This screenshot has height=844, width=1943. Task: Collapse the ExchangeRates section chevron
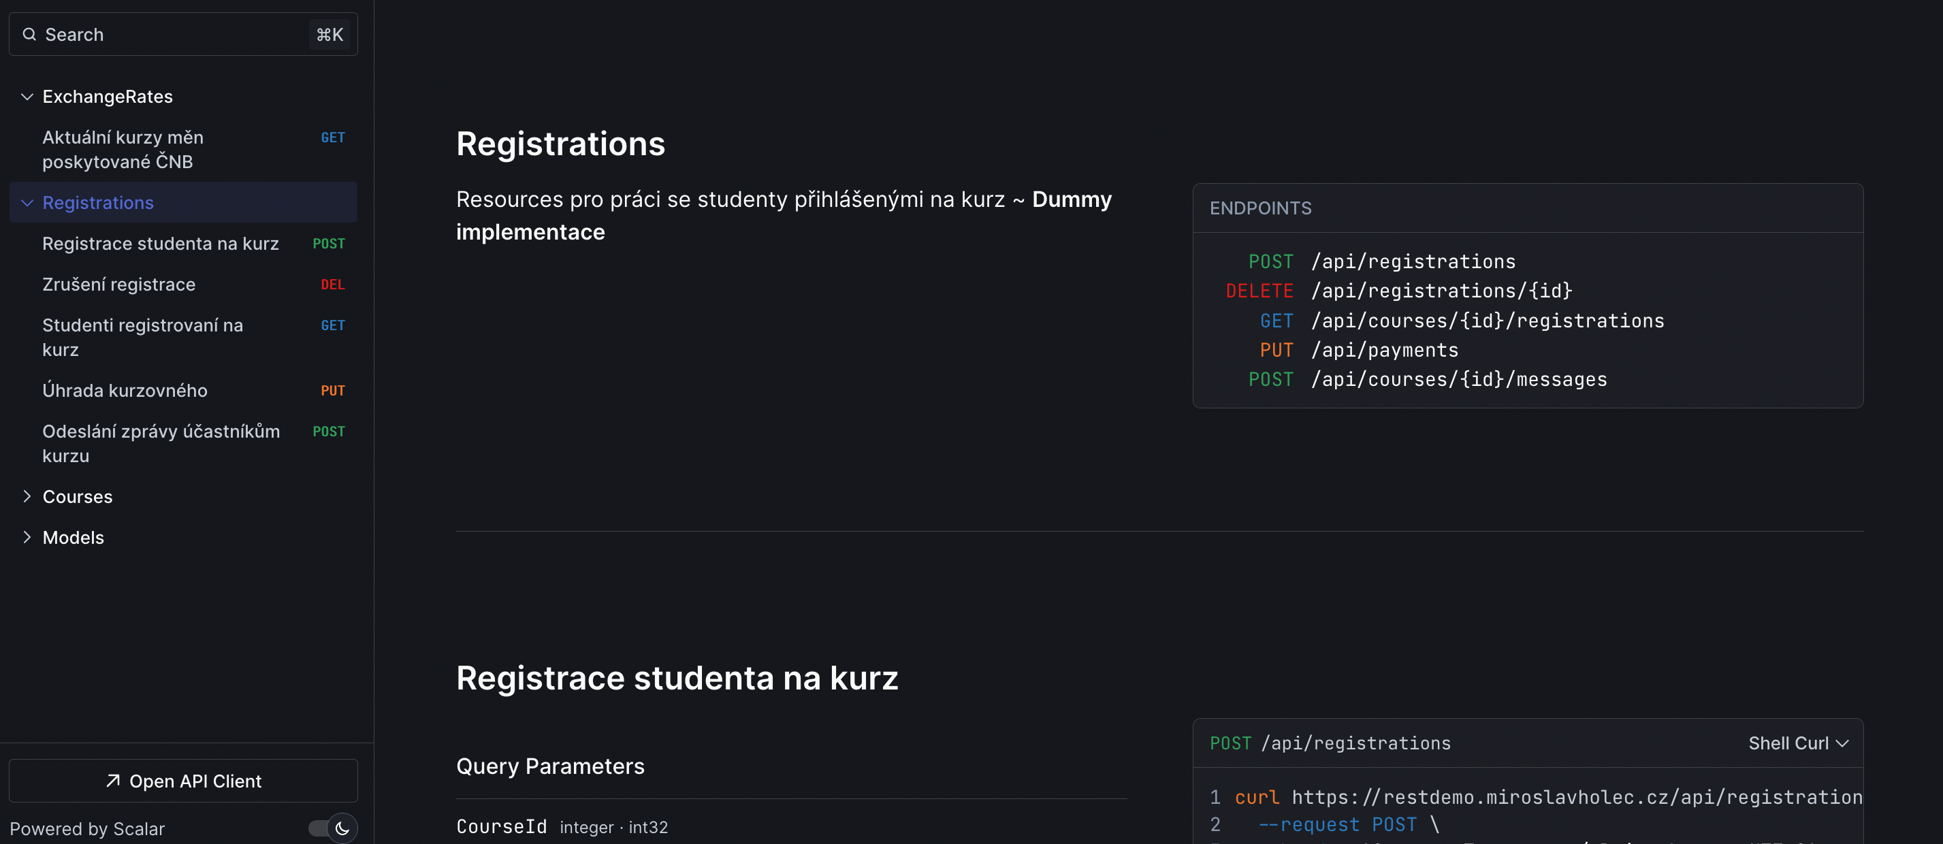(x=27, y=97)
